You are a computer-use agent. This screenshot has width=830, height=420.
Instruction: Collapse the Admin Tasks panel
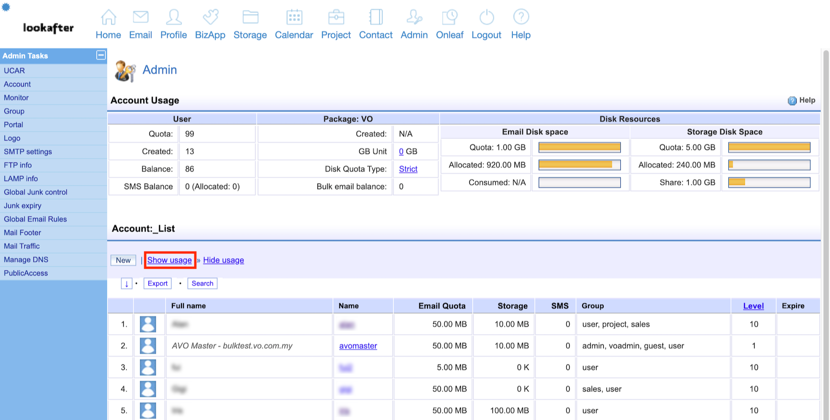tap(101, 55)
